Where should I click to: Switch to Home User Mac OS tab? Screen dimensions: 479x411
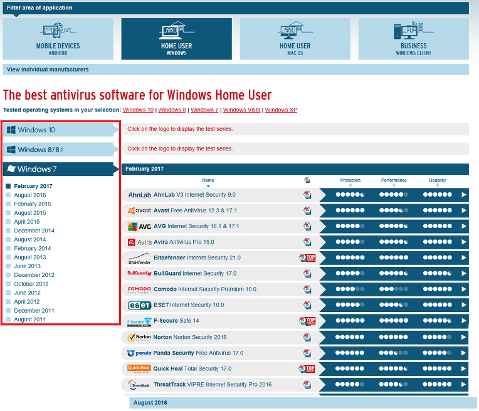(295, 39)
